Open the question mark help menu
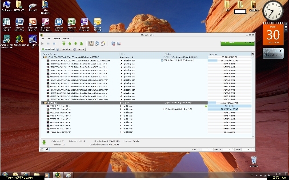This screenshot has width=289, height=180. pyautogui.click(x=72, y=39)
